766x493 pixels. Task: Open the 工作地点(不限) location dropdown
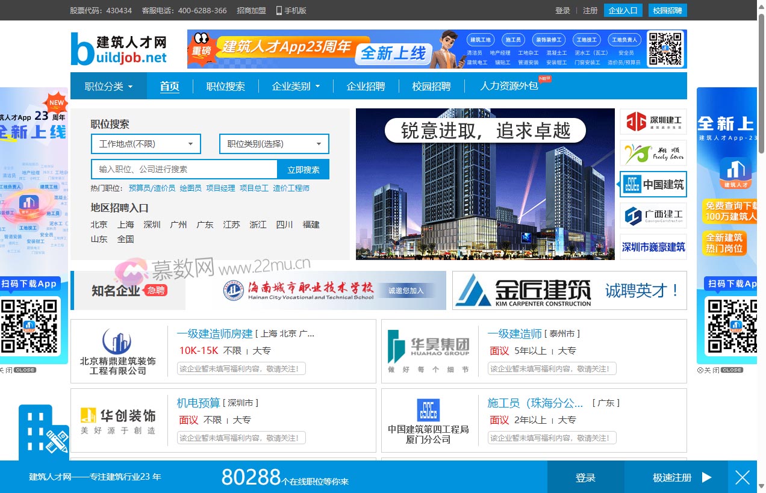click(x=146, y=144)
